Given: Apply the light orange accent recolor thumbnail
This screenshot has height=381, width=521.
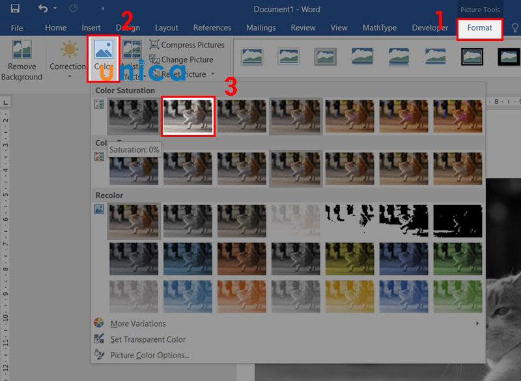Looking at the screenshot, I should point(242,296).
